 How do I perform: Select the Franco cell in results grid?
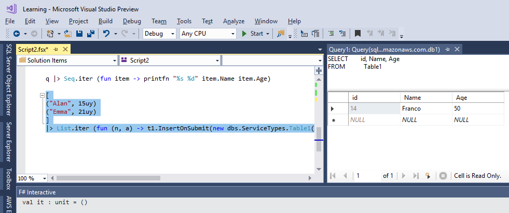pos(425,109)
